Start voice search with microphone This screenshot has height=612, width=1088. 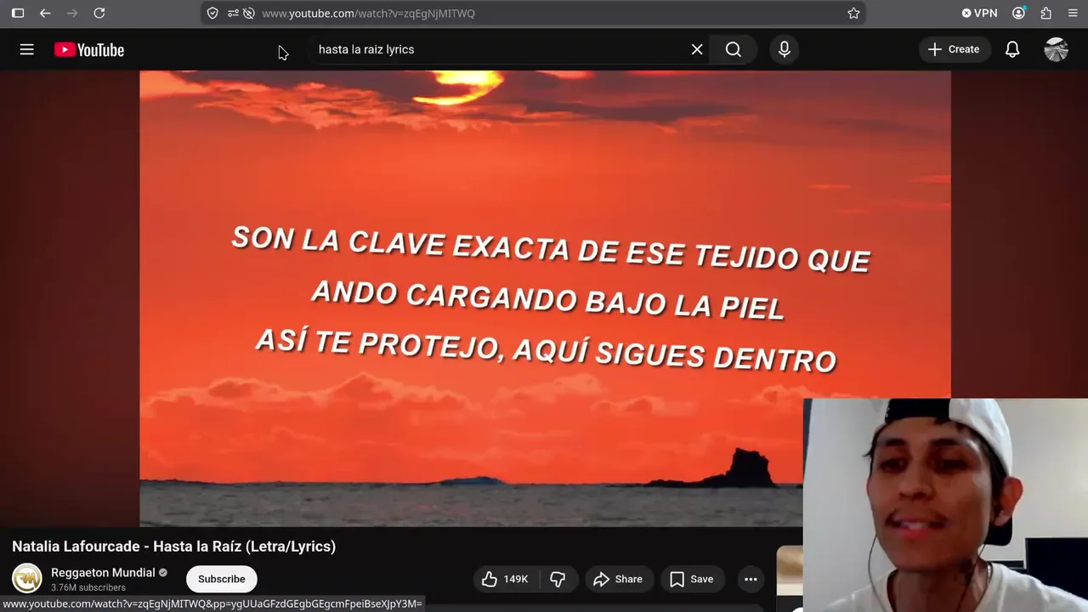click(785, 49)
